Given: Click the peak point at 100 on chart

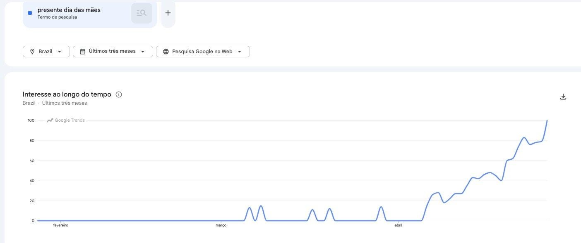Looking at the screenshot, I should click(x=547, y=120).
